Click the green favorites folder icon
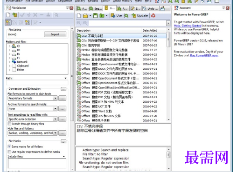The width and height of the screenshot is (237, 172). point(102,15)
